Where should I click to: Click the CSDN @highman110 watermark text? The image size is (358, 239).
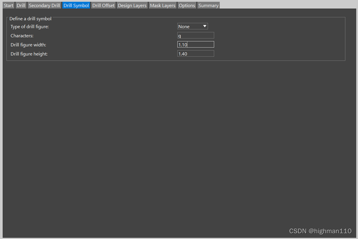coord(320,231)
